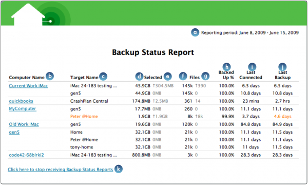Click the CrashPlan Central target name
Screen dimensions: 308x185
pyautogui.click(x=89, y=101)
